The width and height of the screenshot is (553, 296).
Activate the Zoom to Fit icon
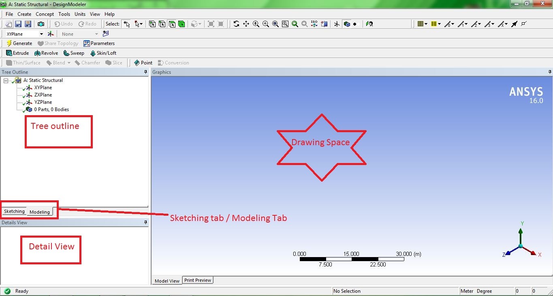coord(275,24)
